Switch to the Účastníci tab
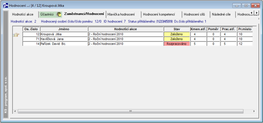Screen dimensions: 263x123 tap(51, 14)
